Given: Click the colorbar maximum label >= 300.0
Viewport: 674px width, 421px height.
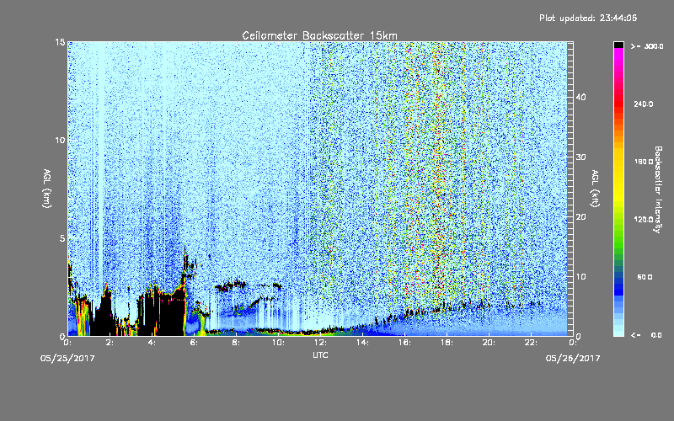Looking at the screenshot, I should 647,46.
